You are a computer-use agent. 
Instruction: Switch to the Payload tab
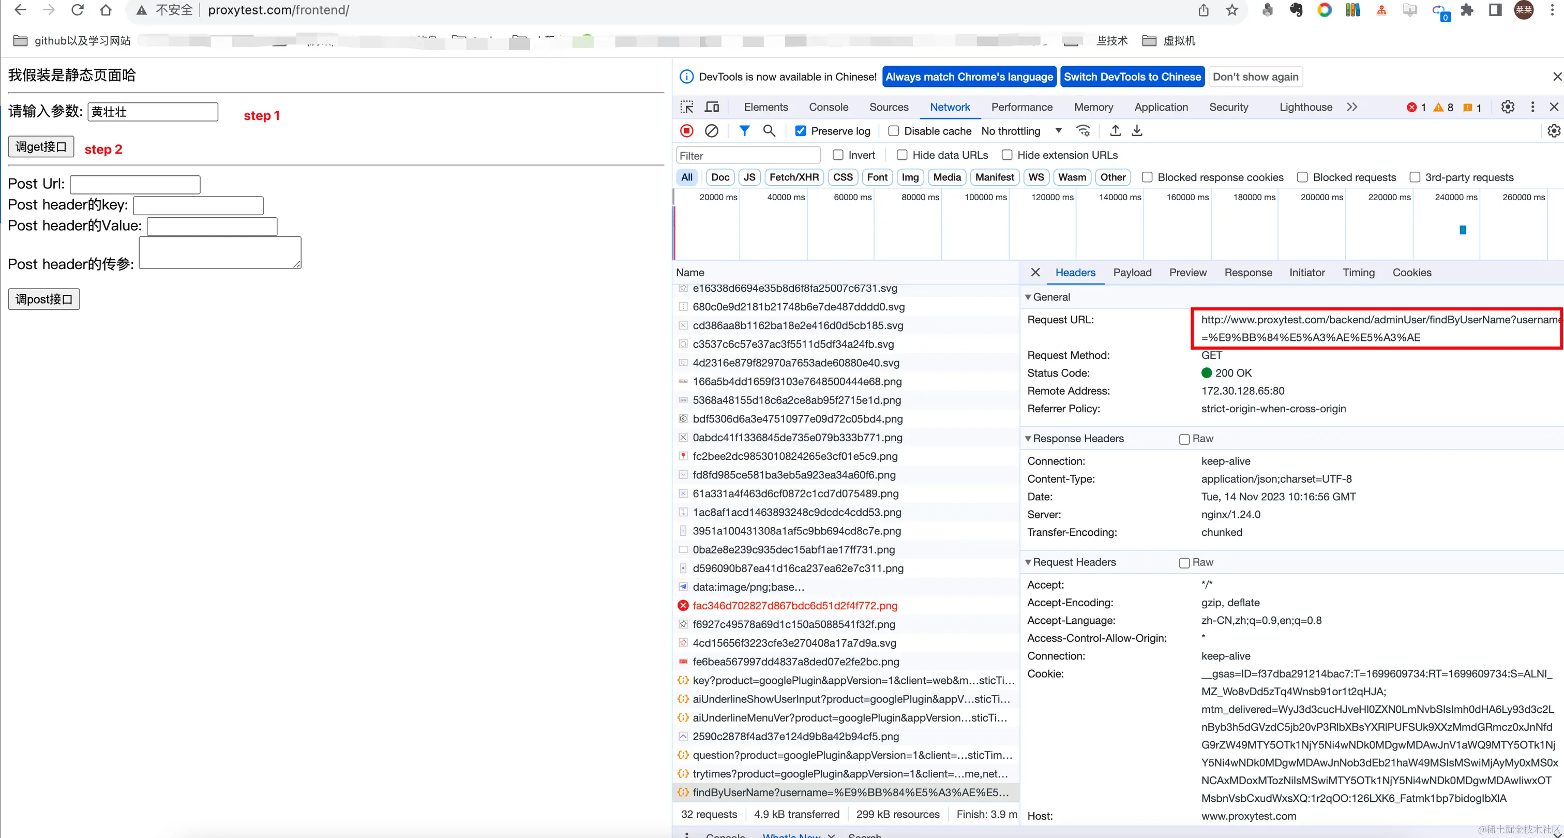point(1132,273)
